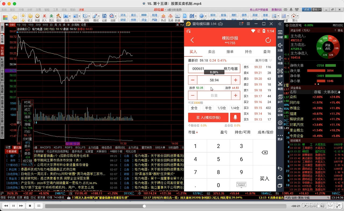Increase price with the plus stepper beside 58.94
The height and width of the screenshot is (211, 344).
click(x=235, y=80)
